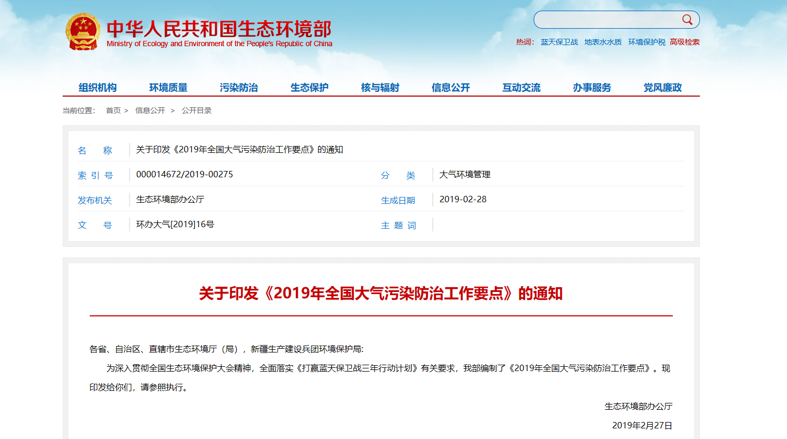Screen dimensions: 787x439
Task: Click the generation date 2019-02-28
Action: coord(463,199)
